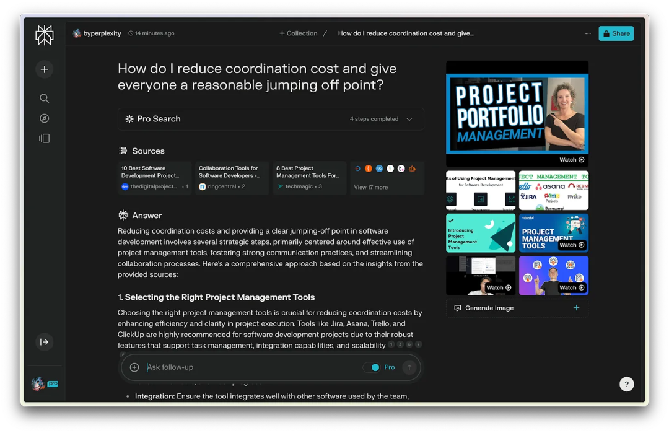
Task: Expand Generate Image with plus icon
Action: (x=576, y=308)
